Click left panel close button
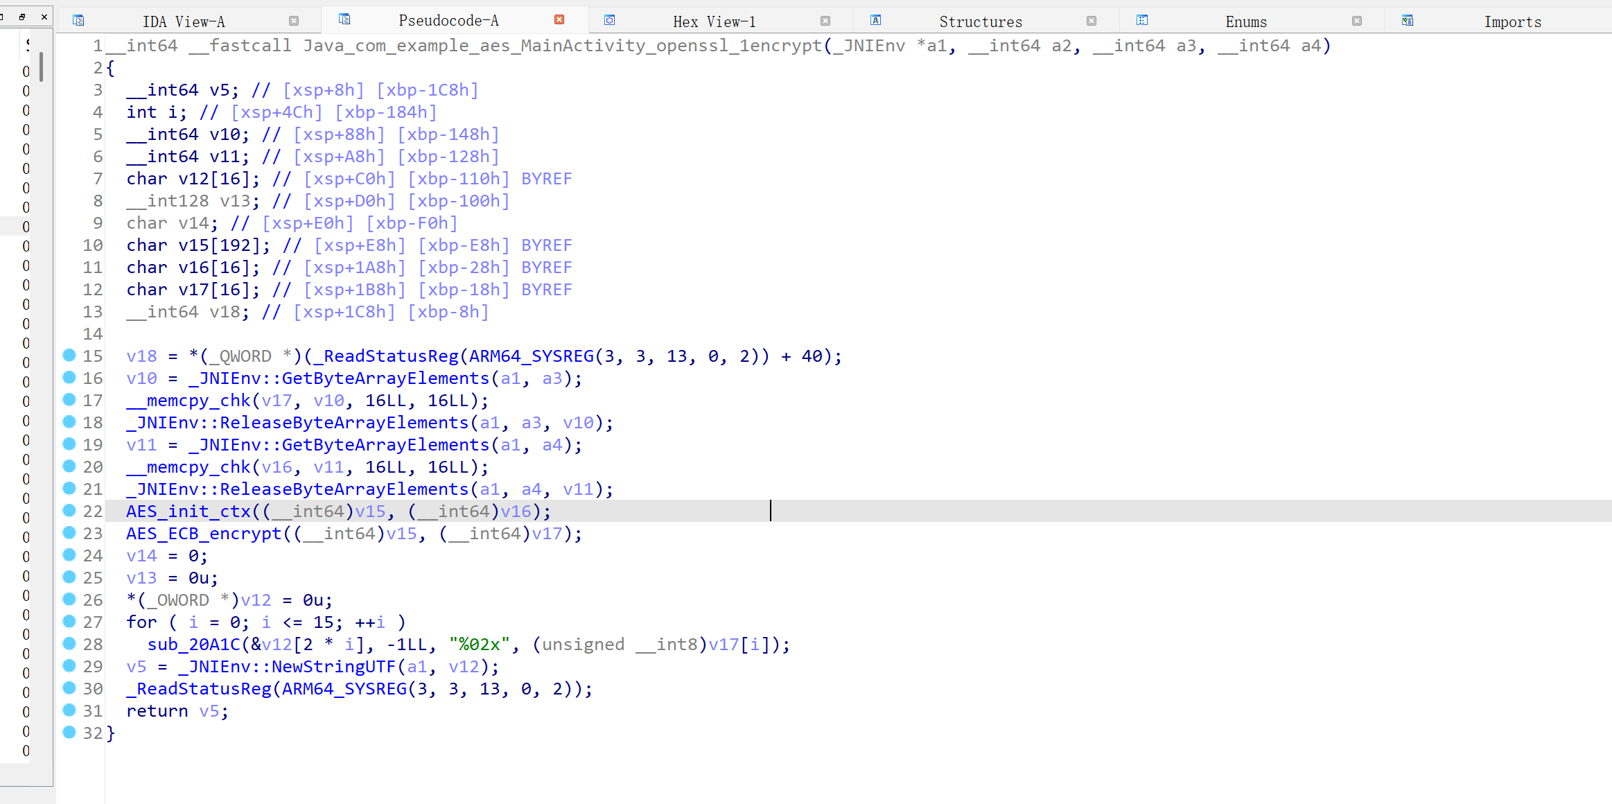 point(44,16)
